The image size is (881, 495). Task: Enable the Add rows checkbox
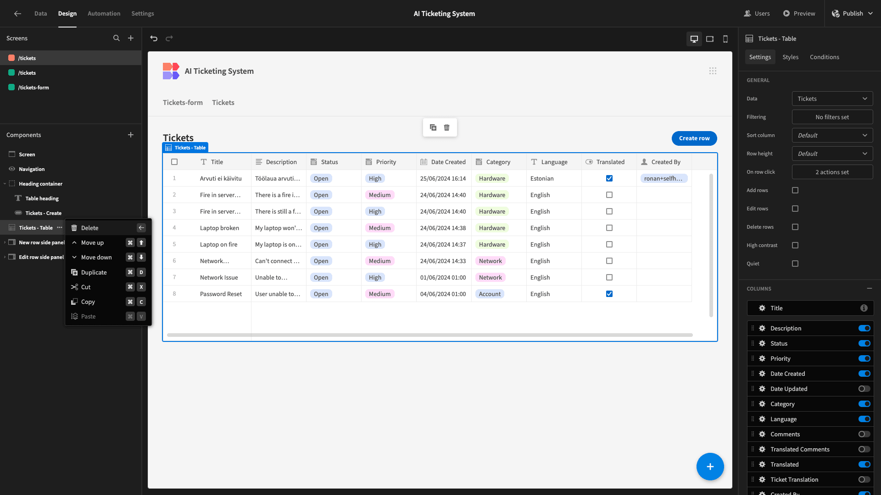(x=795, y=190)
